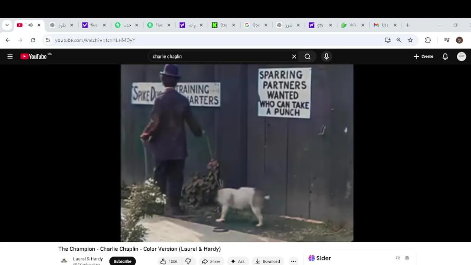The height and width of the screenshot is (265, 471).
Task: Open a new tab with the plus button
Action: 408,25
